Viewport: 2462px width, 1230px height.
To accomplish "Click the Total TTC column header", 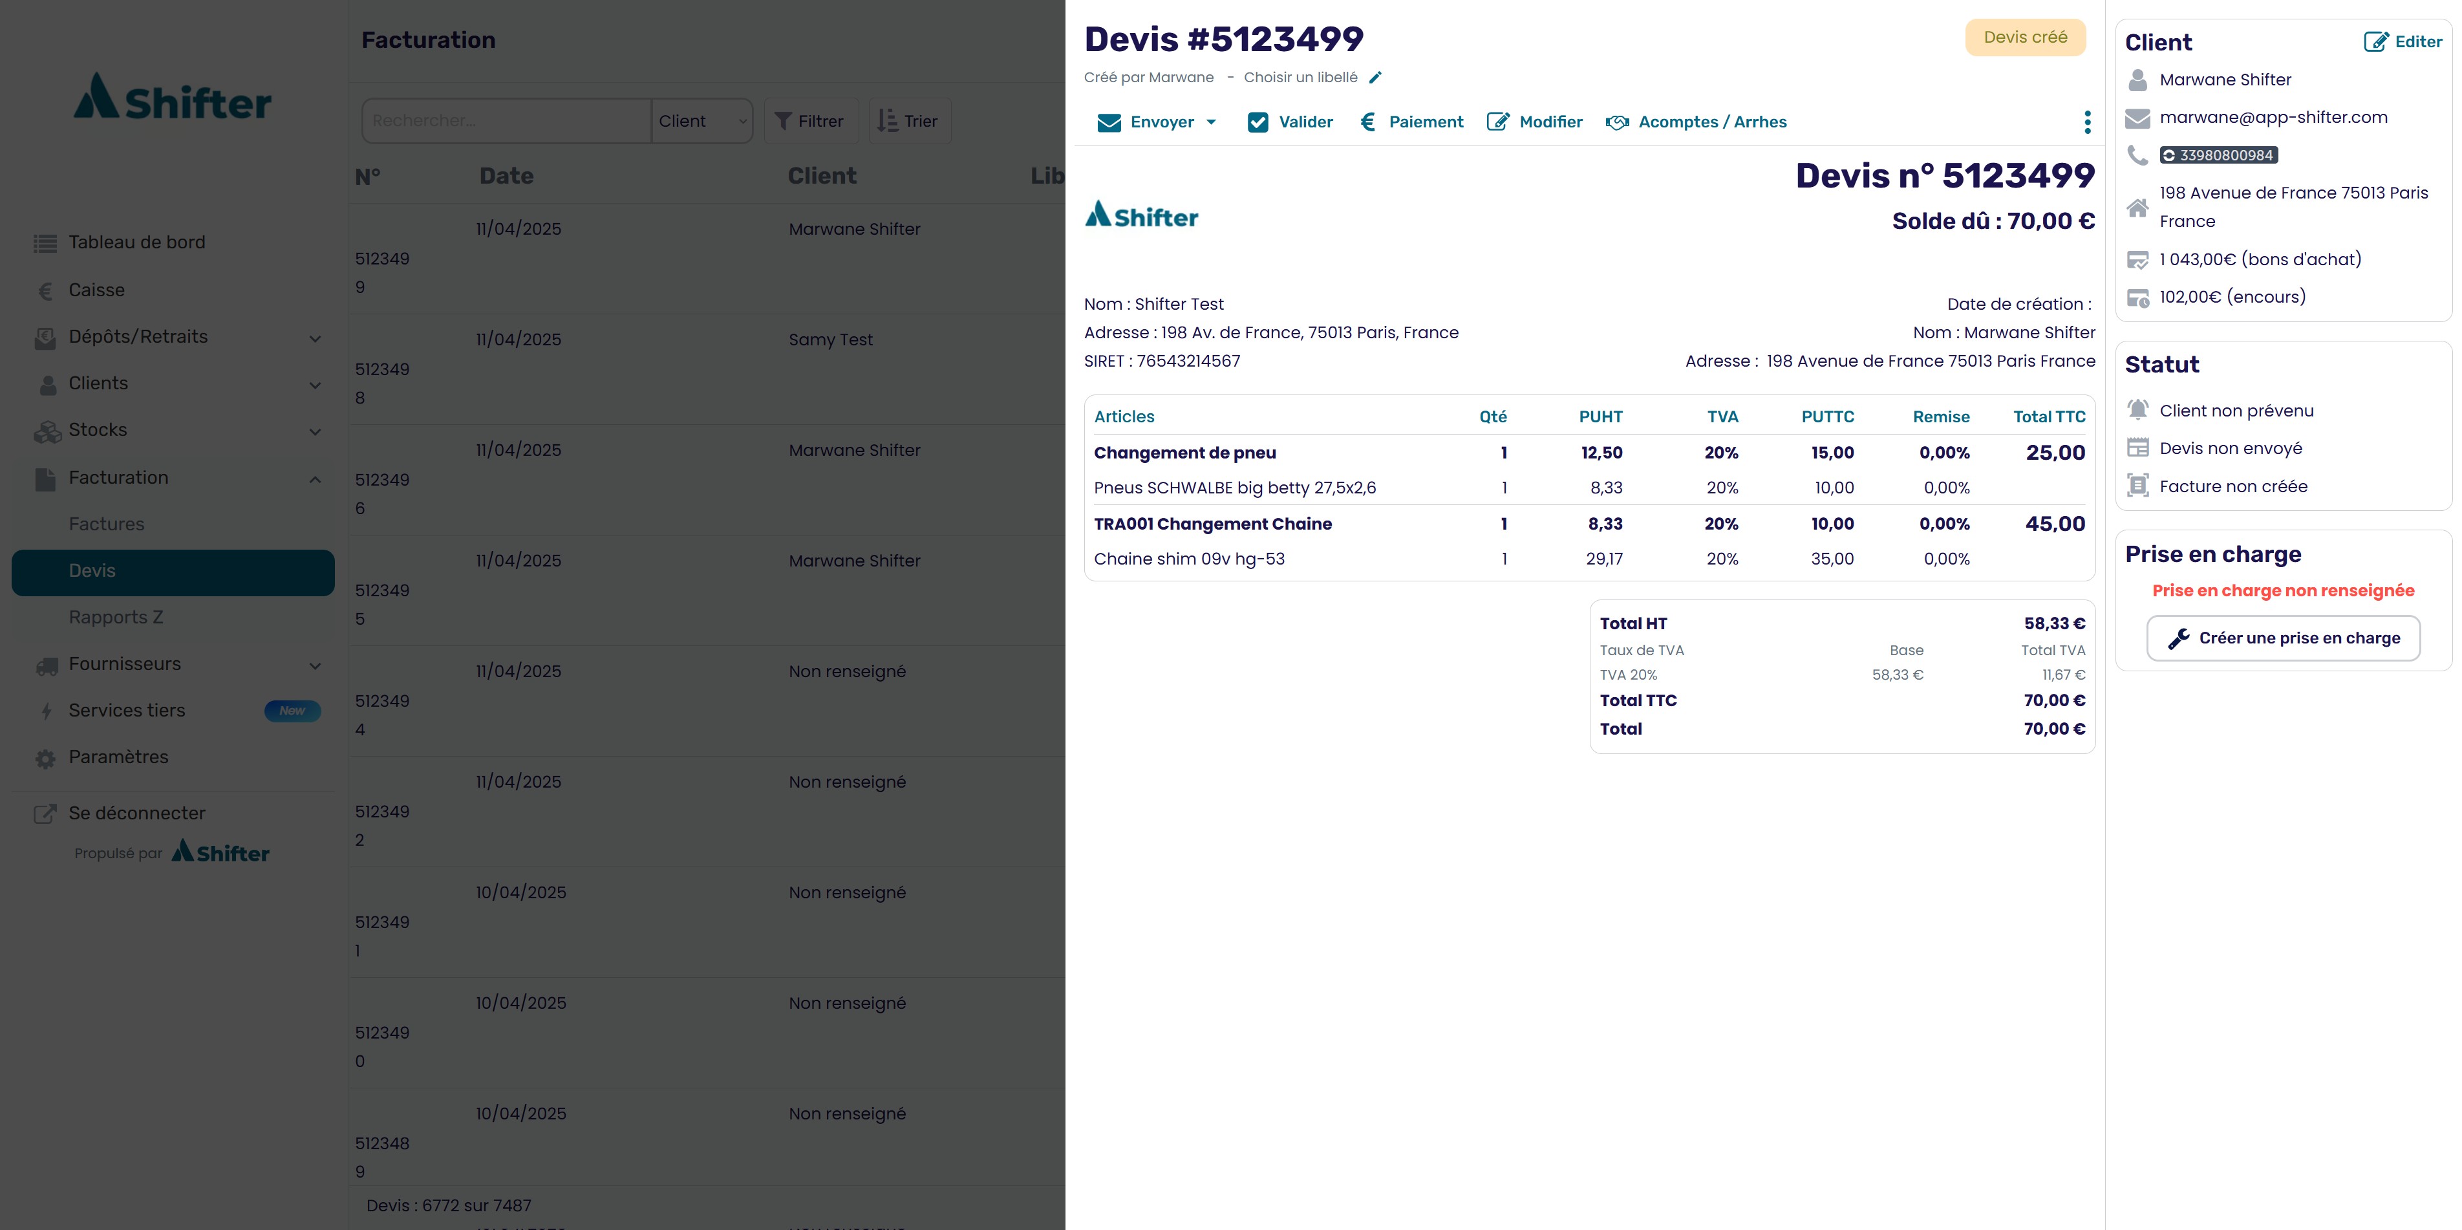I will [x=2049, y=416].
